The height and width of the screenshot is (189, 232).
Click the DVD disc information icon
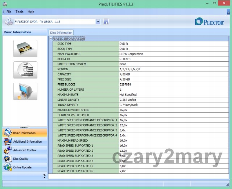25,70
